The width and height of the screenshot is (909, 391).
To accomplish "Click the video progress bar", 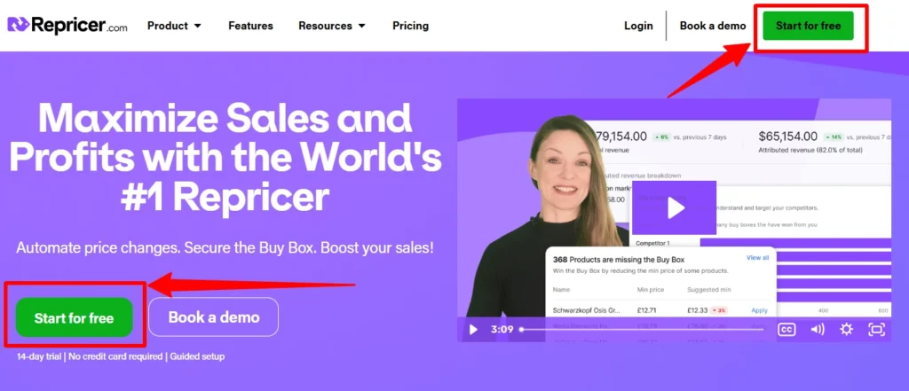I will tap(641, 330).
